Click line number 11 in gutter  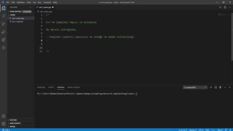(41, 51)
